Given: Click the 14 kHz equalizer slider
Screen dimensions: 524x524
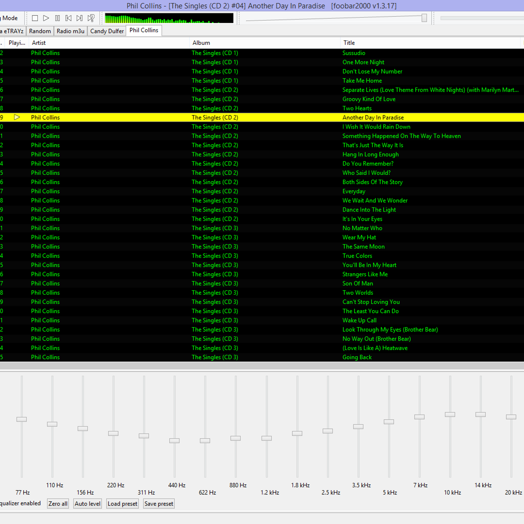Looking at the screenshot, I should (480, 415).
